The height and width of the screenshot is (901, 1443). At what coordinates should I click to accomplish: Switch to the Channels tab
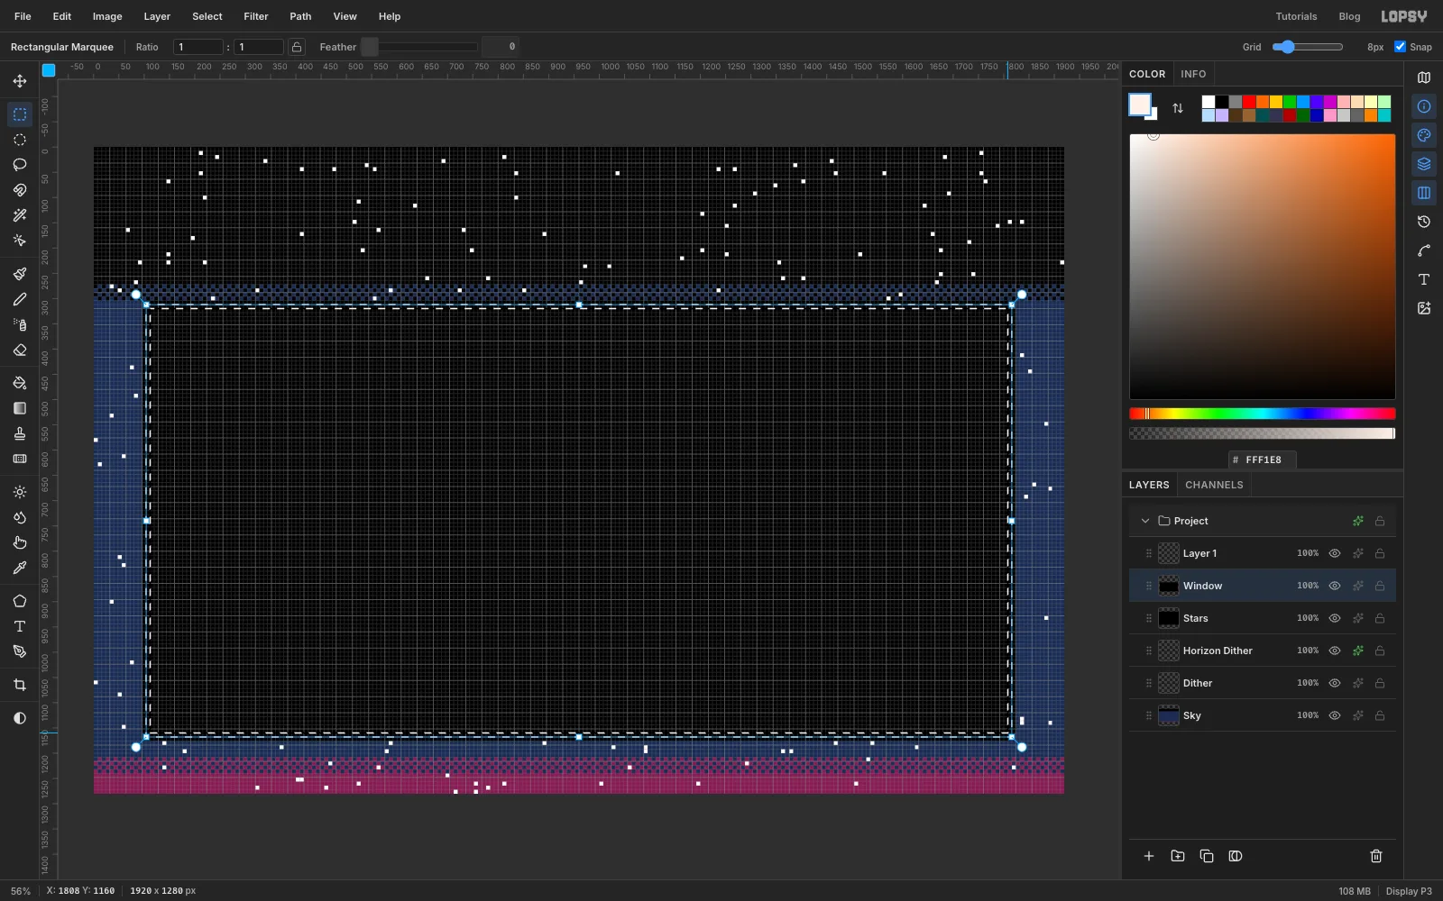(1214, 485)
